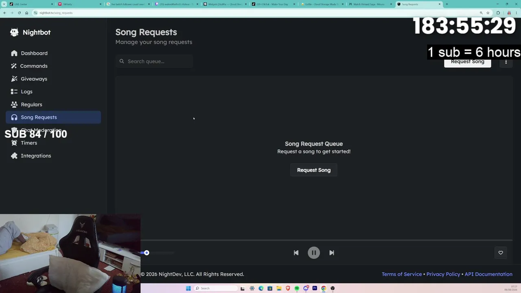Click the Logs list icon
The image size is (521, 293).
click(14, 92)
